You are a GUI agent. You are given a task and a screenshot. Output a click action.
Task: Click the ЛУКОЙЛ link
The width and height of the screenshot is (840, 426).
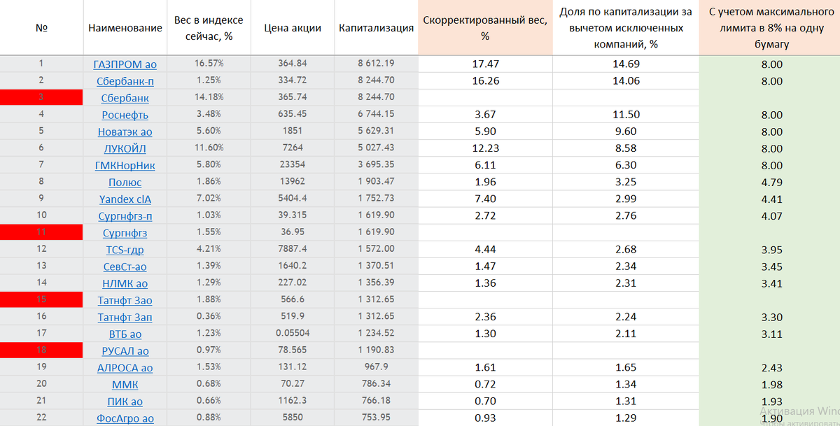point(125,148)
